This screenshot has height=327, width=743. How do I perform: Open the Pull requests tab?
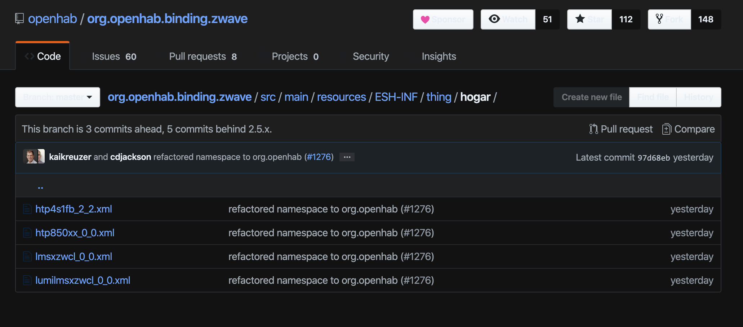click(203, 57)
